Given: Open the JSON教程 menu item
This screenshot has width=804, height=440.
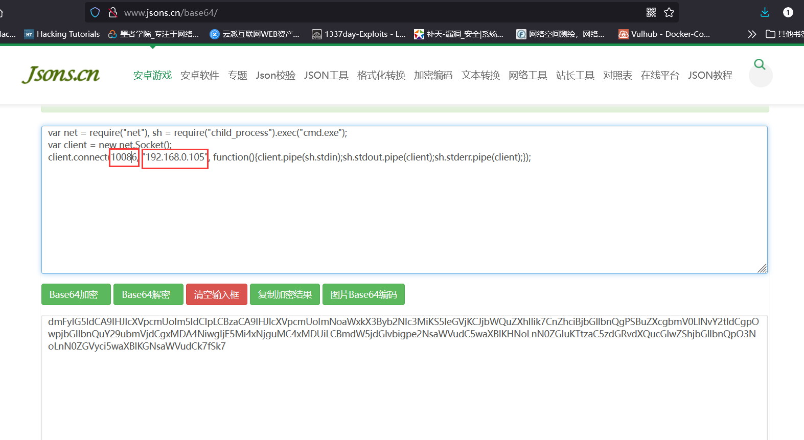Looking at the screenshot, I should (710, 76).
